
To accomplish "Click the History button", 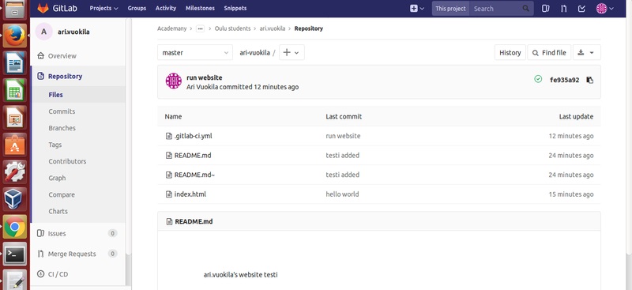I will (510, 52).
